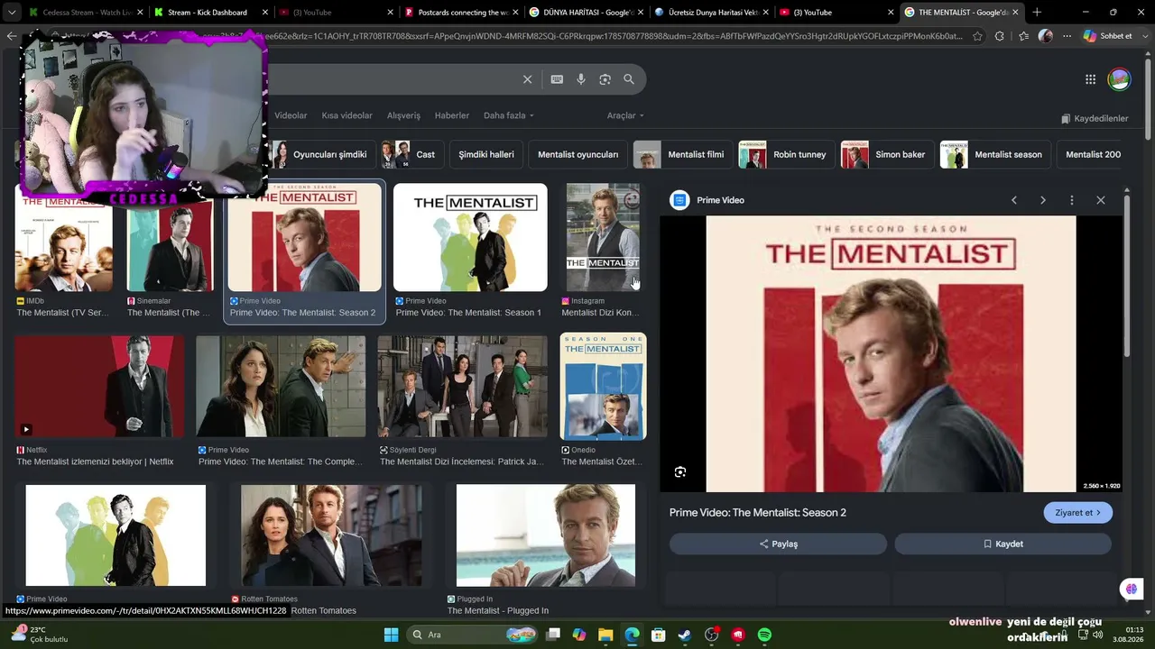Viewport: 1155px width, 649px height.
Task: Open preview panel three-dot options
Action: coord(1072,200)
